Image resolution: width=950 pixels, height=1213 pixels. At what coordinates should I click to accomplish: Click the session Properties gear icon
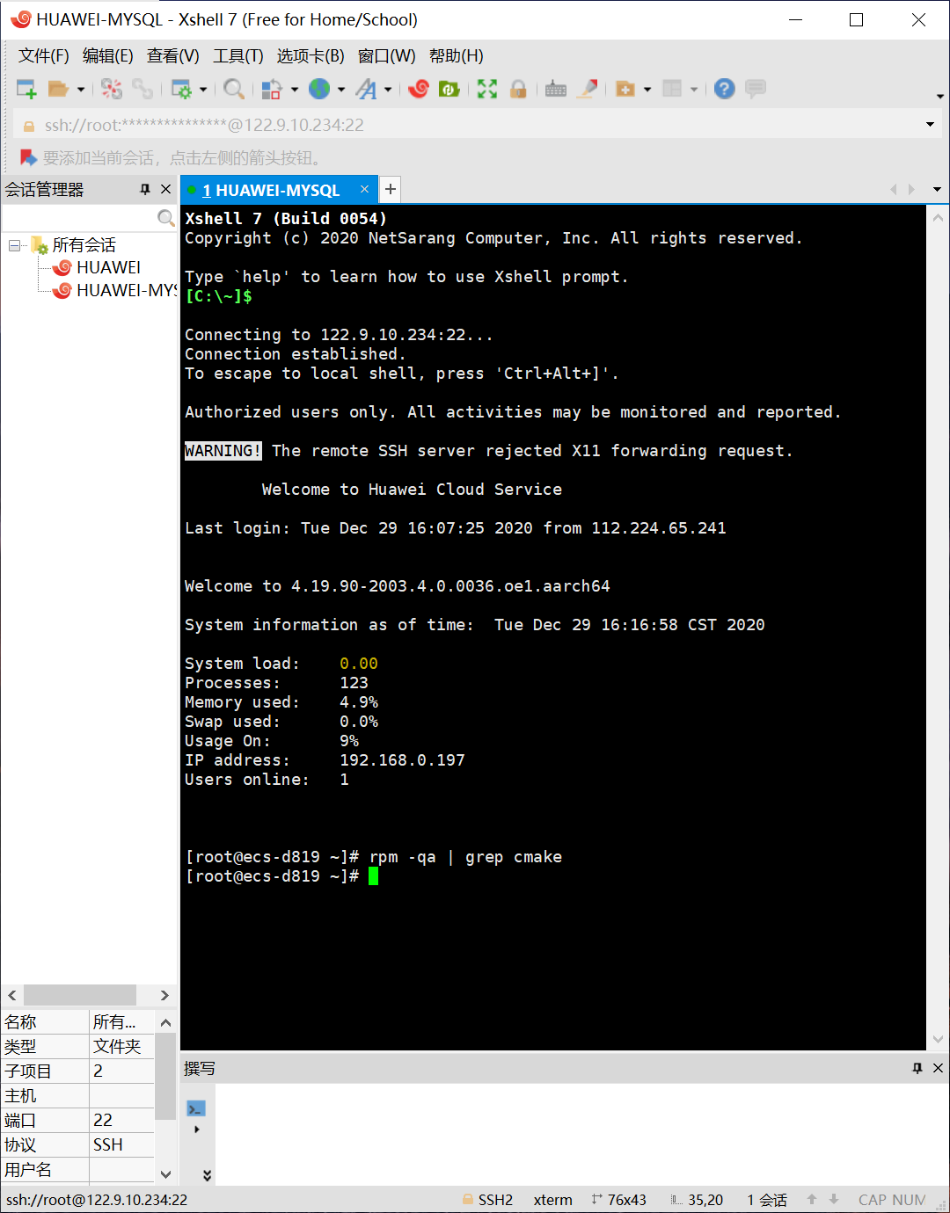181,89
